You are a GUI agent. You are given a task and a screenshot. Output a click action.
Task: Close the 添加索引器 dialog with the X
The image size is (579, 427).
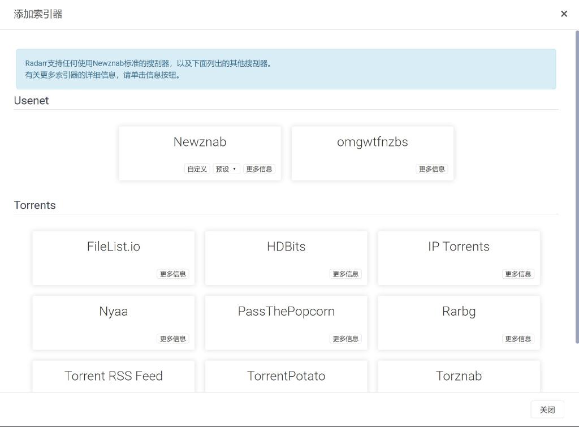pyautogui.click(x=564, y=14)
